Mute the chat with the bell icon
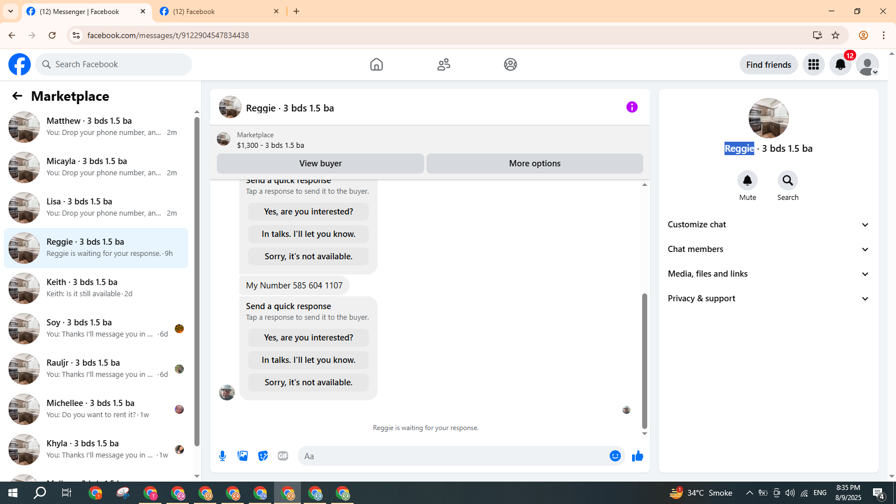Screen dimensions: 896x504 [x=748, y=180]
